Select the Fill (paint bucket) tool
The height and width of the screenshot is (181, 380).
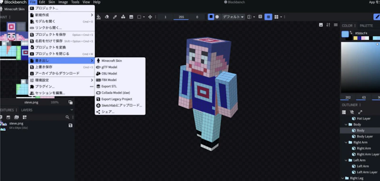pos(99,17)
